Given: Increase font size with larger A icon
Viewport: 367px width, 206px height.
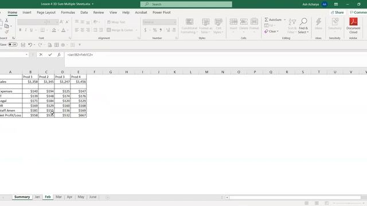Looking at the screenshot, I should (61, 22).
